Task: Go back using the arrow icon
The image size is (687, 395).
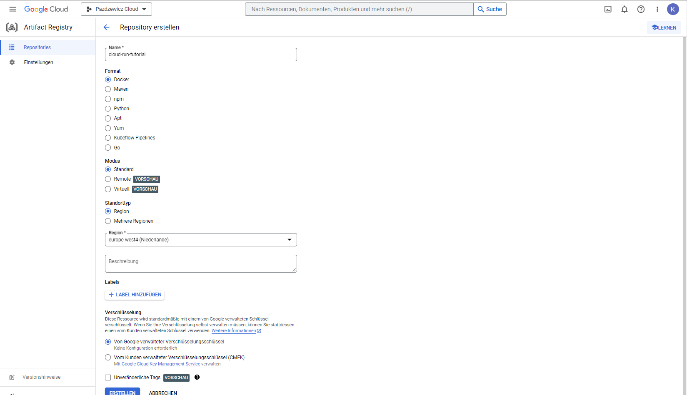Action: (x=107, y=27)
